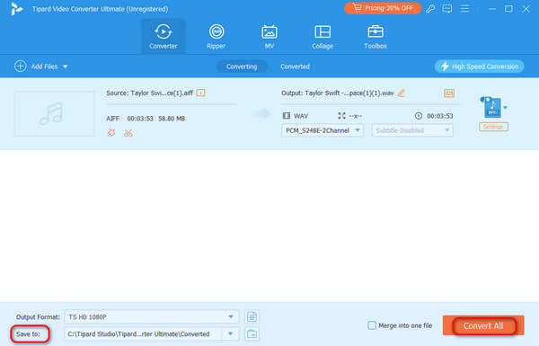Screen dimensions: 539x346
Task: Open the Toolbox module
Action: coord(376,37)
